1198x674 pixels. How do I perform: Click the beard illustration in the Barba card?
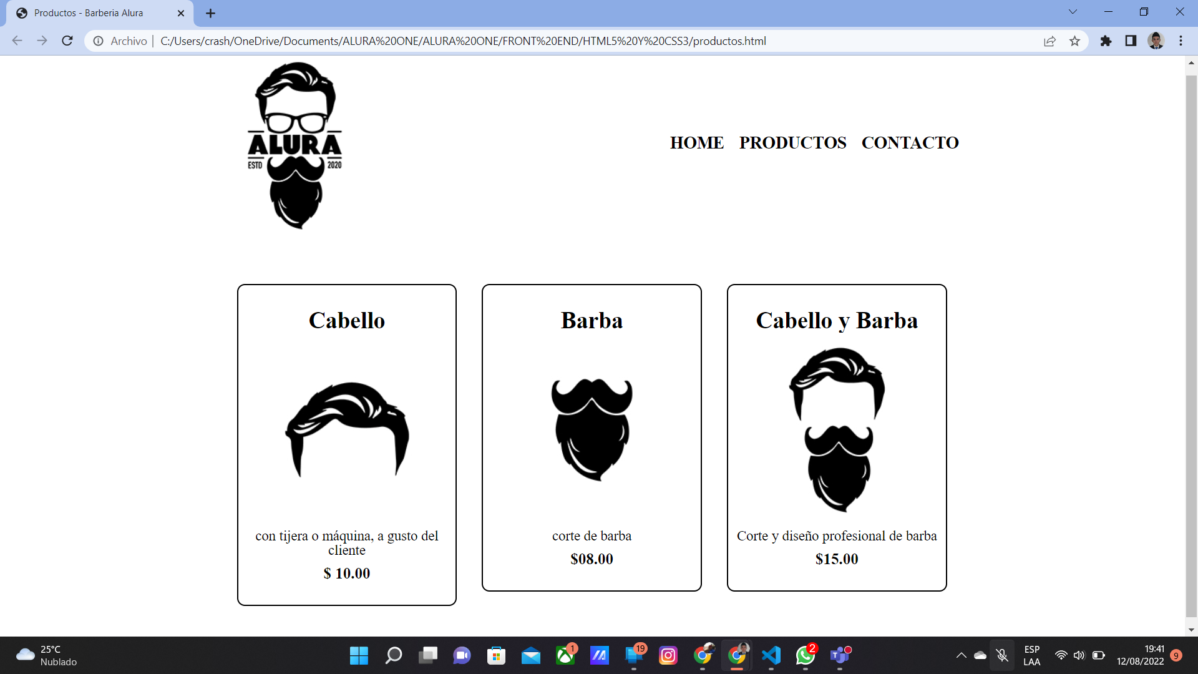[x=592, y=429]
